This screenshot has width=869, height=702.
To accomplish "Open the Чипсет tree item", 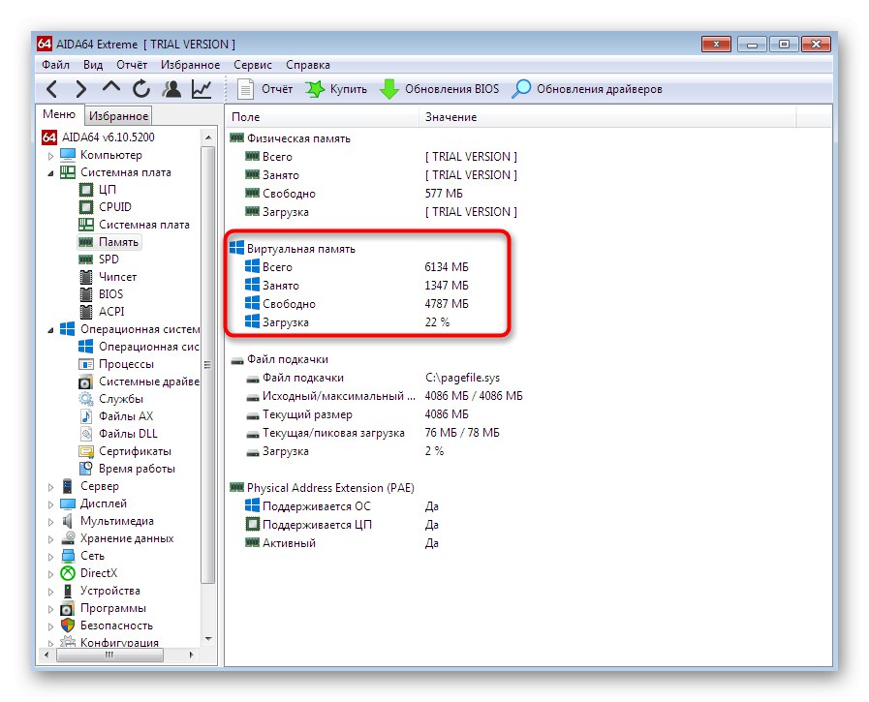I will tap(117, 277).
